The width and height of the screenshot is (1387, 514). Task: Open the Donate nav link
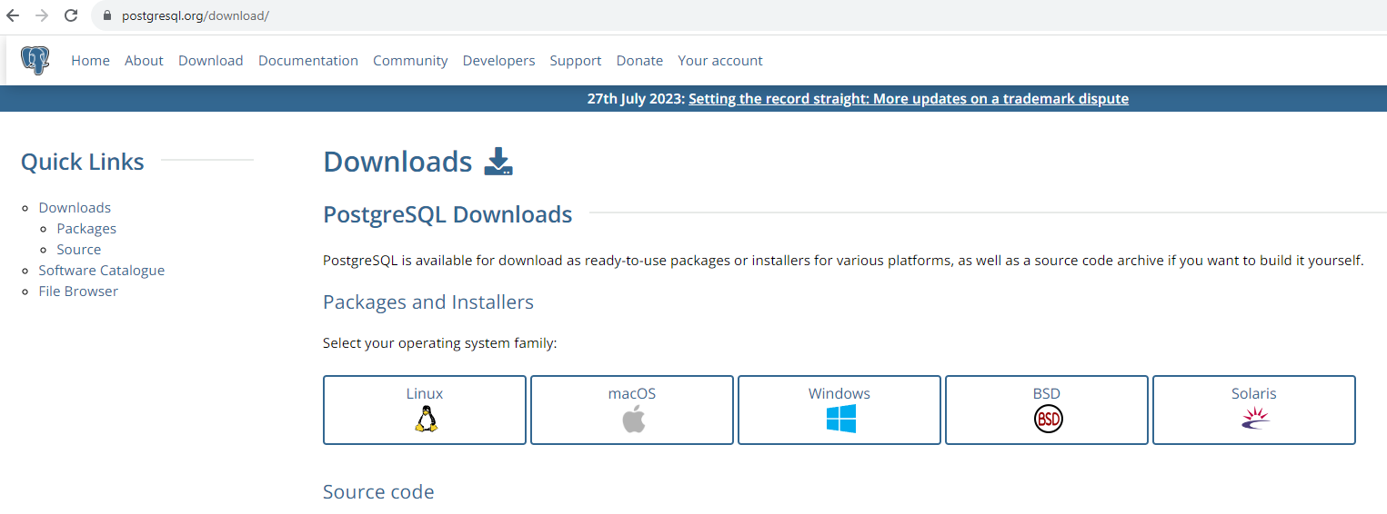(639, 61)
